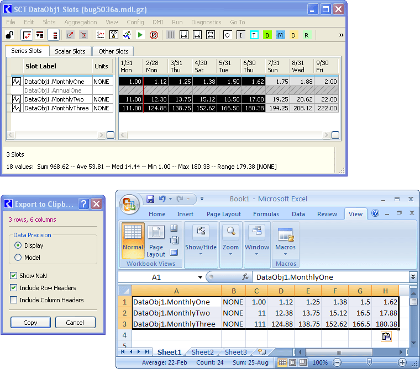Viewport: 420px width, 369px height.
Task: Select Normal workbook view
Action: click(x=133, y=240)
